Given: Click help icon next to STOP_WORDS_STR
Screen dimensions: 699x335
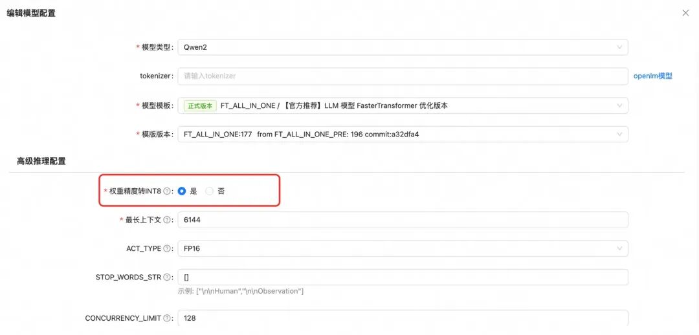Looking at the screenshot, I should (167, 277).
